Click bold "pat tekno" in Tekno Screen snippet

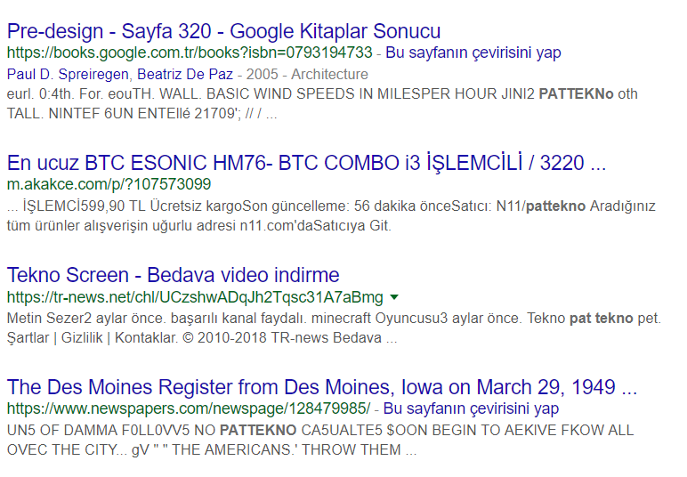[x=602, y=318]
